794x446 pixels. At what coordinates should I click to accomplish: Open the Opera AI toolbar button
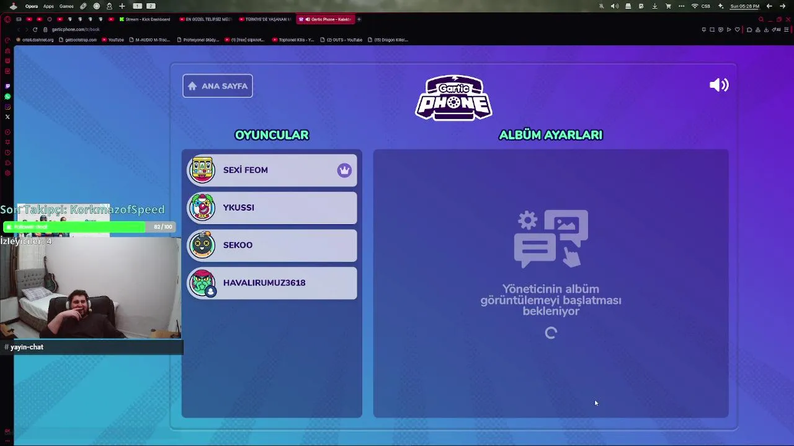[x=777, y=30]
